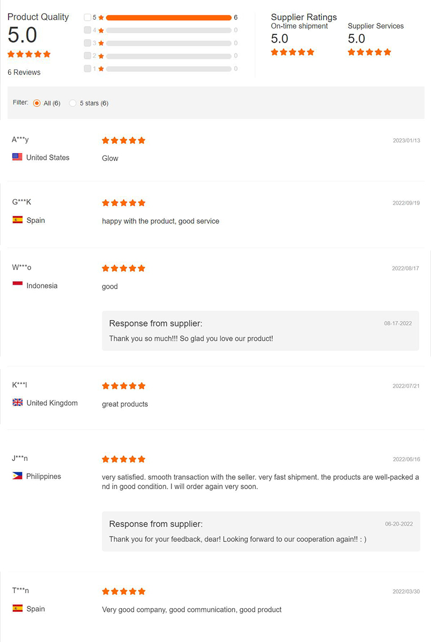Viewport: 431px width, 642px height.
Task: Click the United Kingdom flag icon
Action: click(x=17, y=403)
